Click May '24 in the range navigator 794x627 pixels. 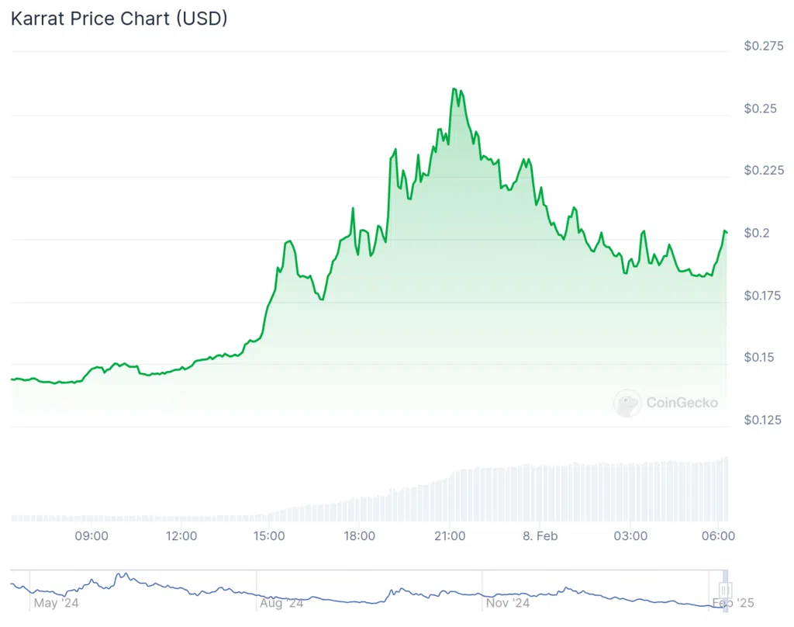[57, 602]
